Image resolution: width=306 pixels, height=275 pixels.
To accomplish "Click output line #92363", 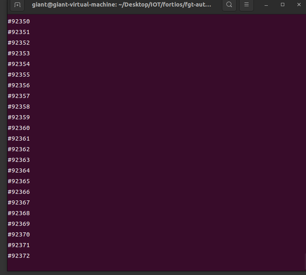I will coord(19,160).
